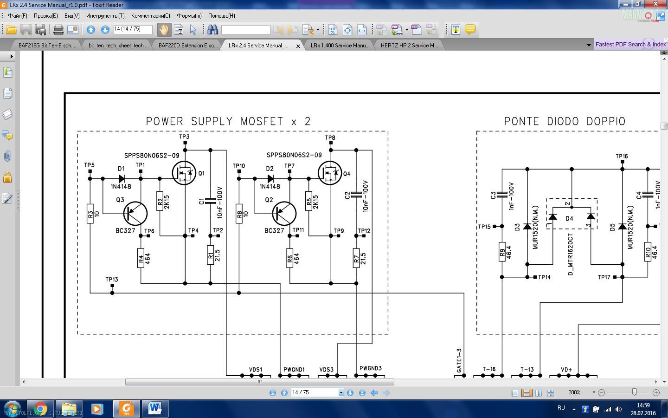Click the binoculars search icon
This screenshot has width=668, height=418.
point(213,30)
